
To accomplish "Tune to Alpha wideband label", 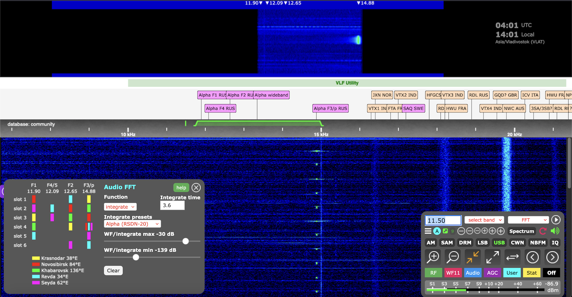I will [x=271, y=95].
